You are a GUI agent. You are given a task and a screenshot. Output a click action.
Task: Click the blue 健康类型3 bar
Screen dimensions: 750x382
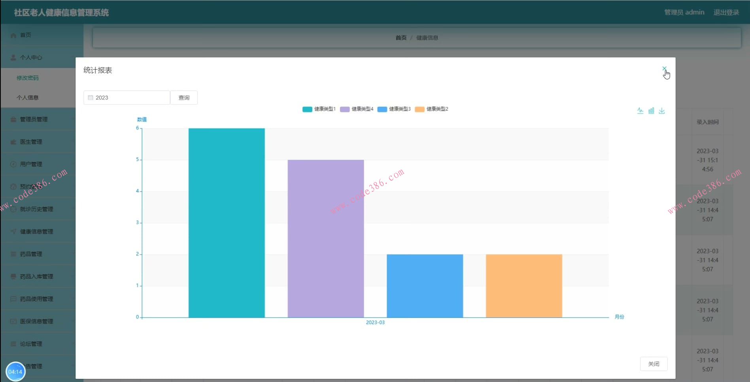click(425, 286)
